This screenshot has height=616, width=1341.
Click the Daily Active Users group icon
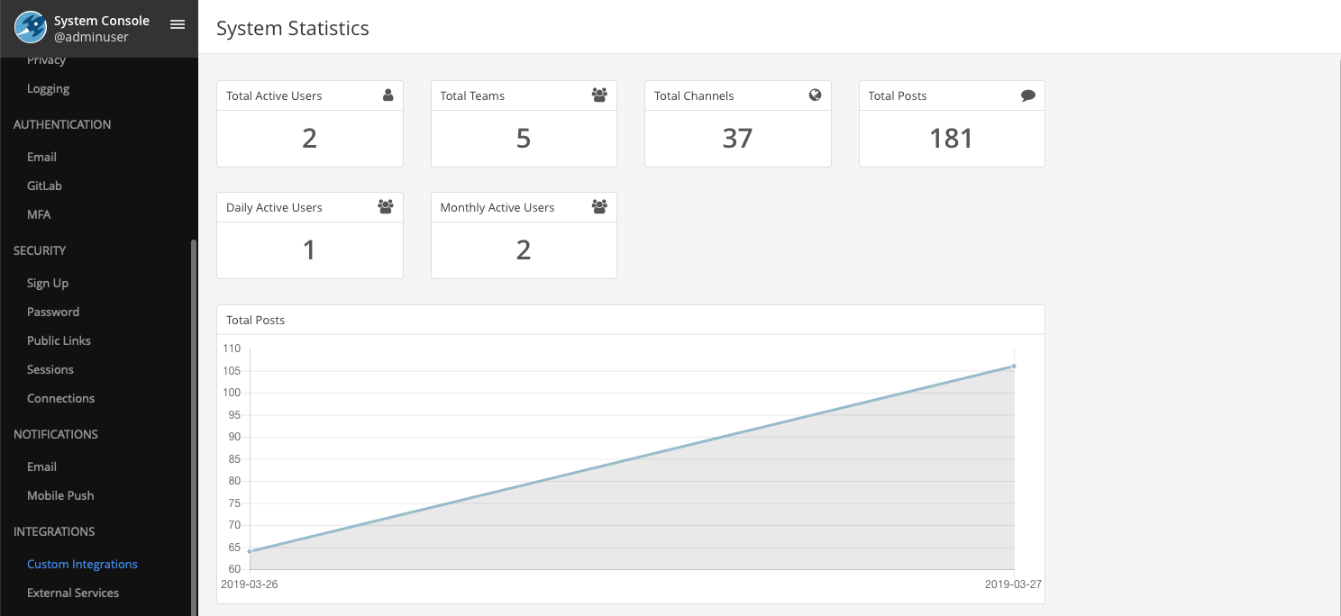pos(386,207)
